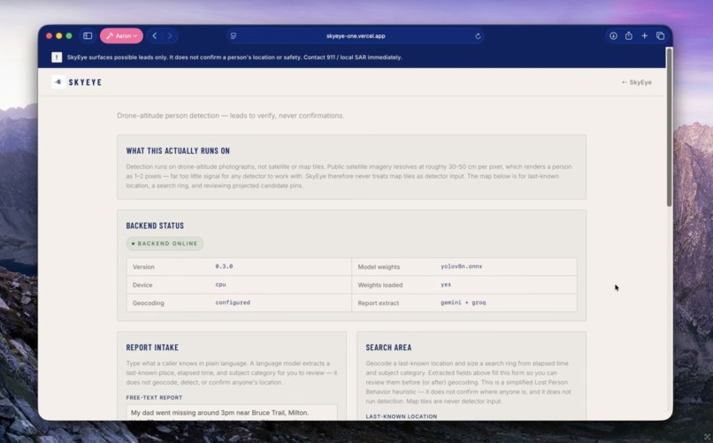Open the Safari downloads icon
Image resolution: width=713 pixels, height=443 pixels.
point(613,36)
